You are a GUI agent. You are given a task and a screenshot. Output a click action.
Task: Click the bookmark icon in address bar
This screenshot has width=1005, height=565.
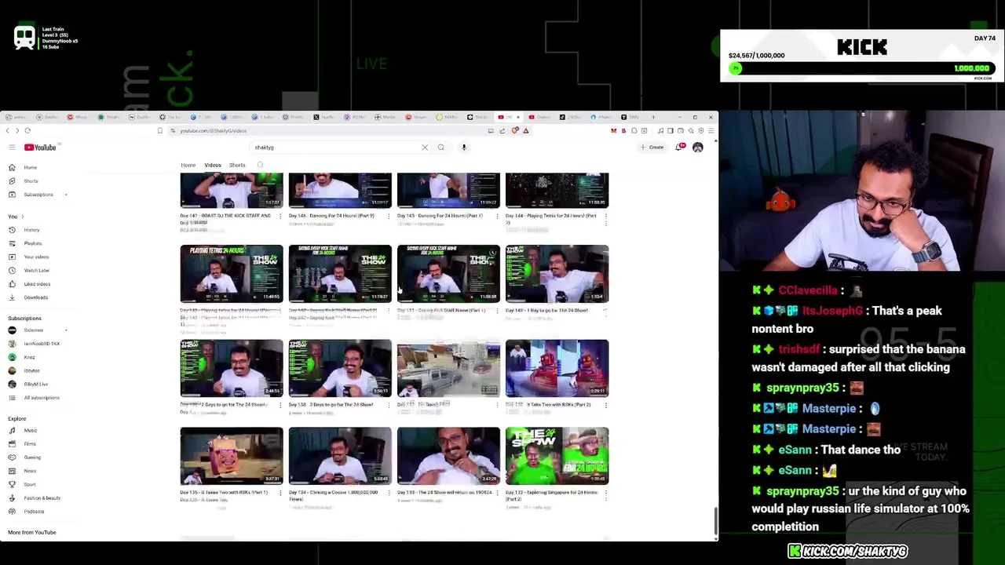[160, 131]
